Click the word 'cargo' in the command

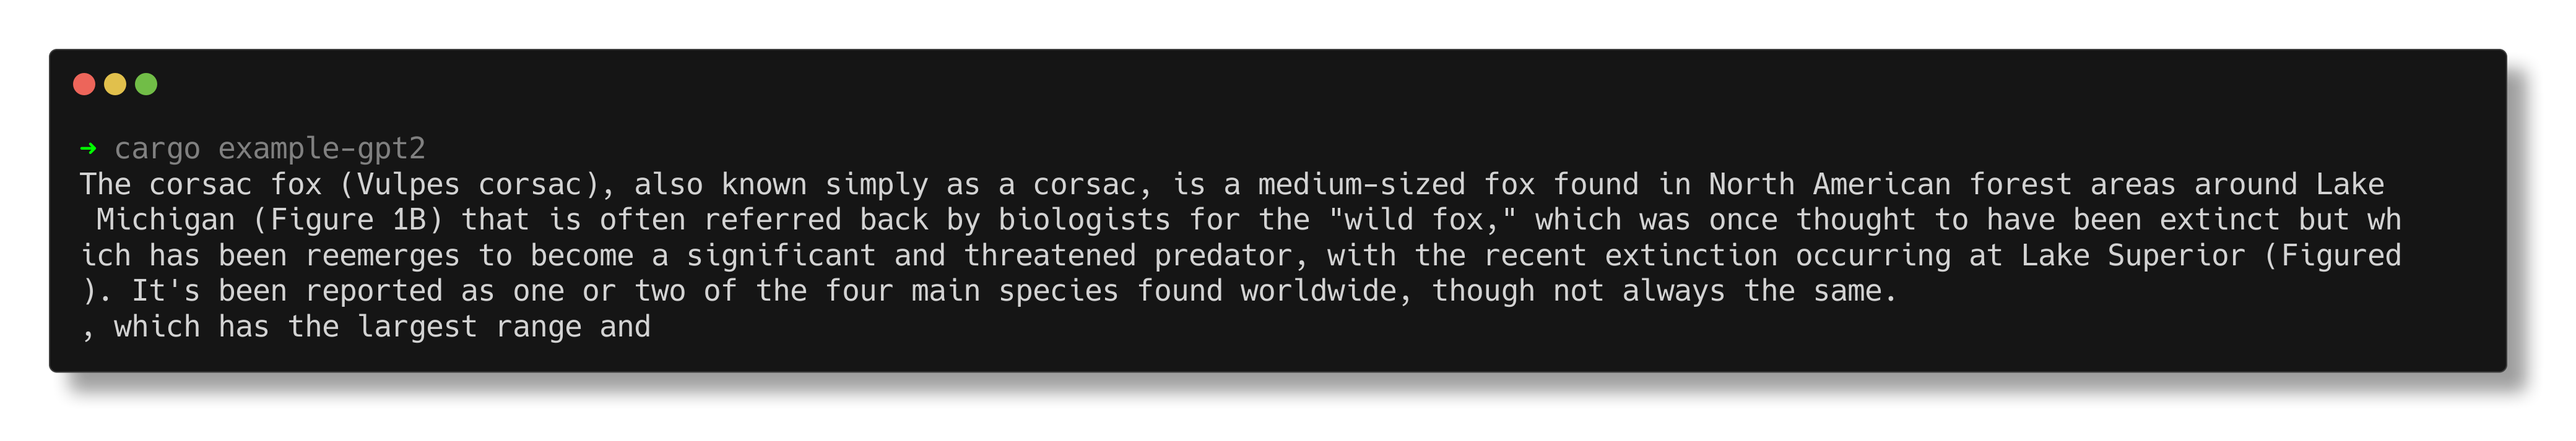[157, 148]
